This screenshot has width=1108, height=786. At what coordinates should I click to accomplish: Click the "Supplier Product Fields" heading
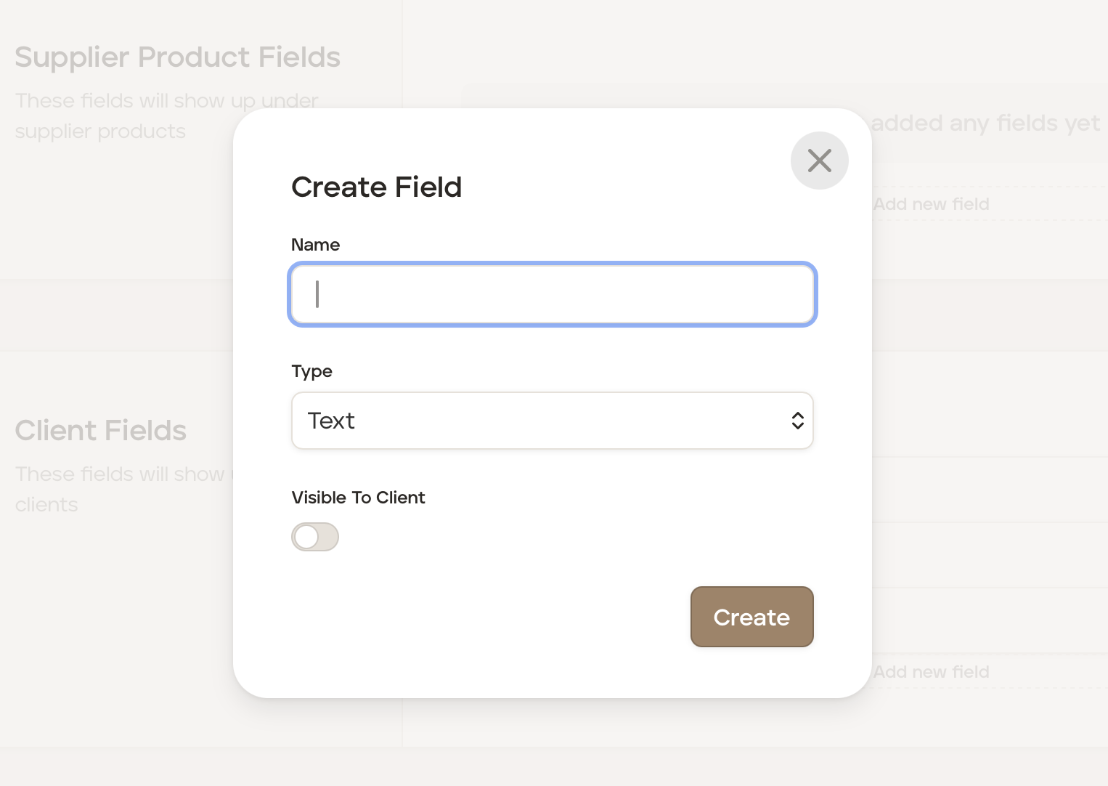click(177, 57)
